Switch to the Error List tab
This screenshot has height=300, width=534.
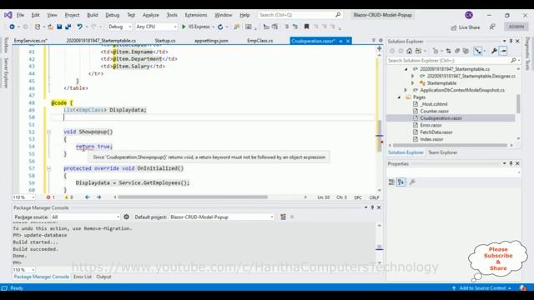point(83,277)
